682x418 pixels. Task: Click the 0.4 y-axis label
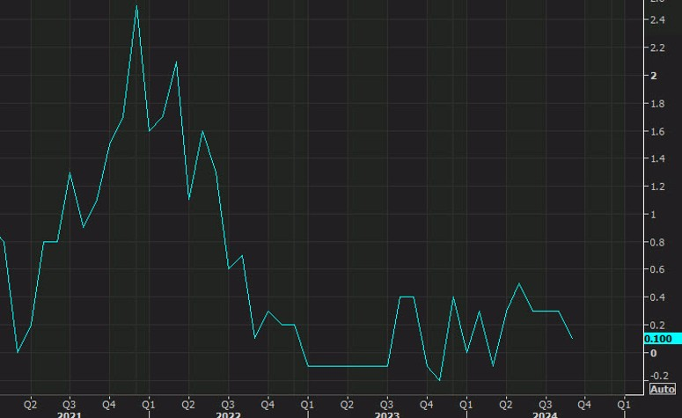click(657, 297)
